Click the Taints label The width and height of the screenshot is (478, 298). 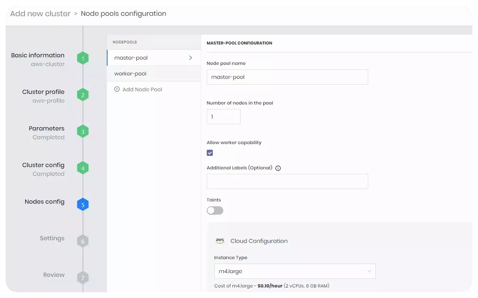214,200
